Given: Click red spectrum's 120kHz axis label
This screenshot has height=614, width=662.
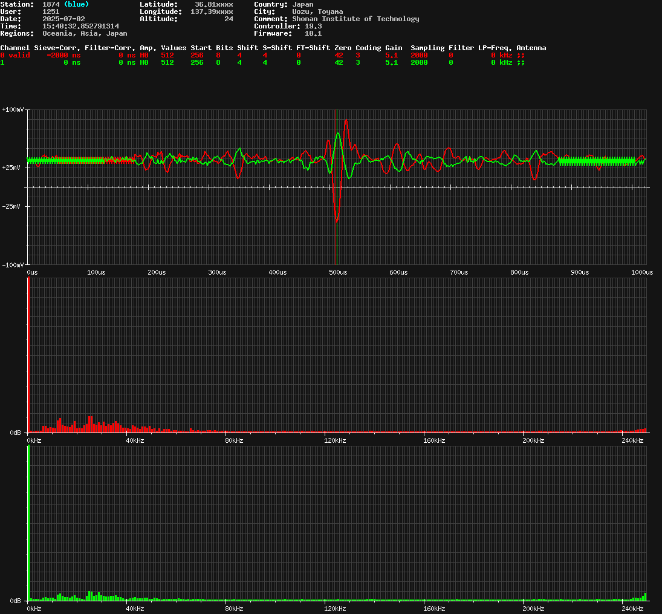Looking at the screenshot, I should coord(335,440).
